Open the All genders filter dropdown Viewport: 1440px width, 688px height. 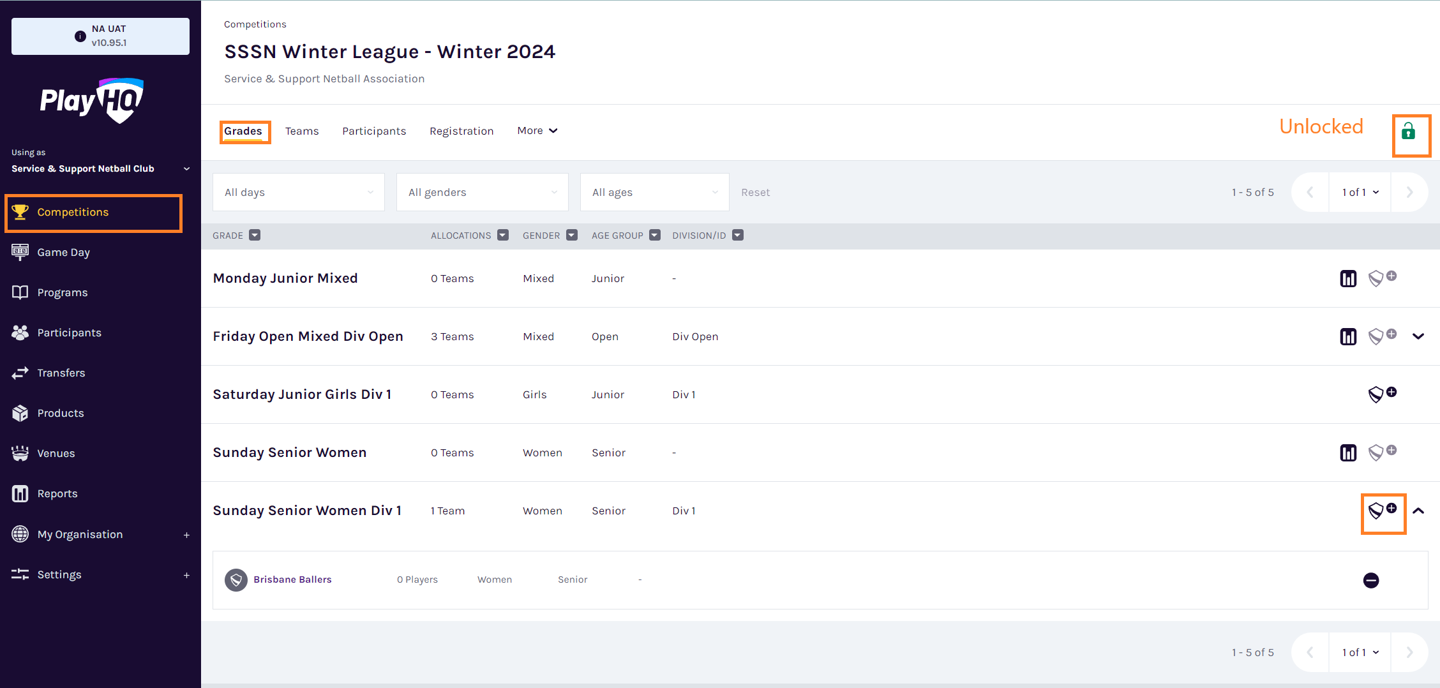tap(483, 192)
